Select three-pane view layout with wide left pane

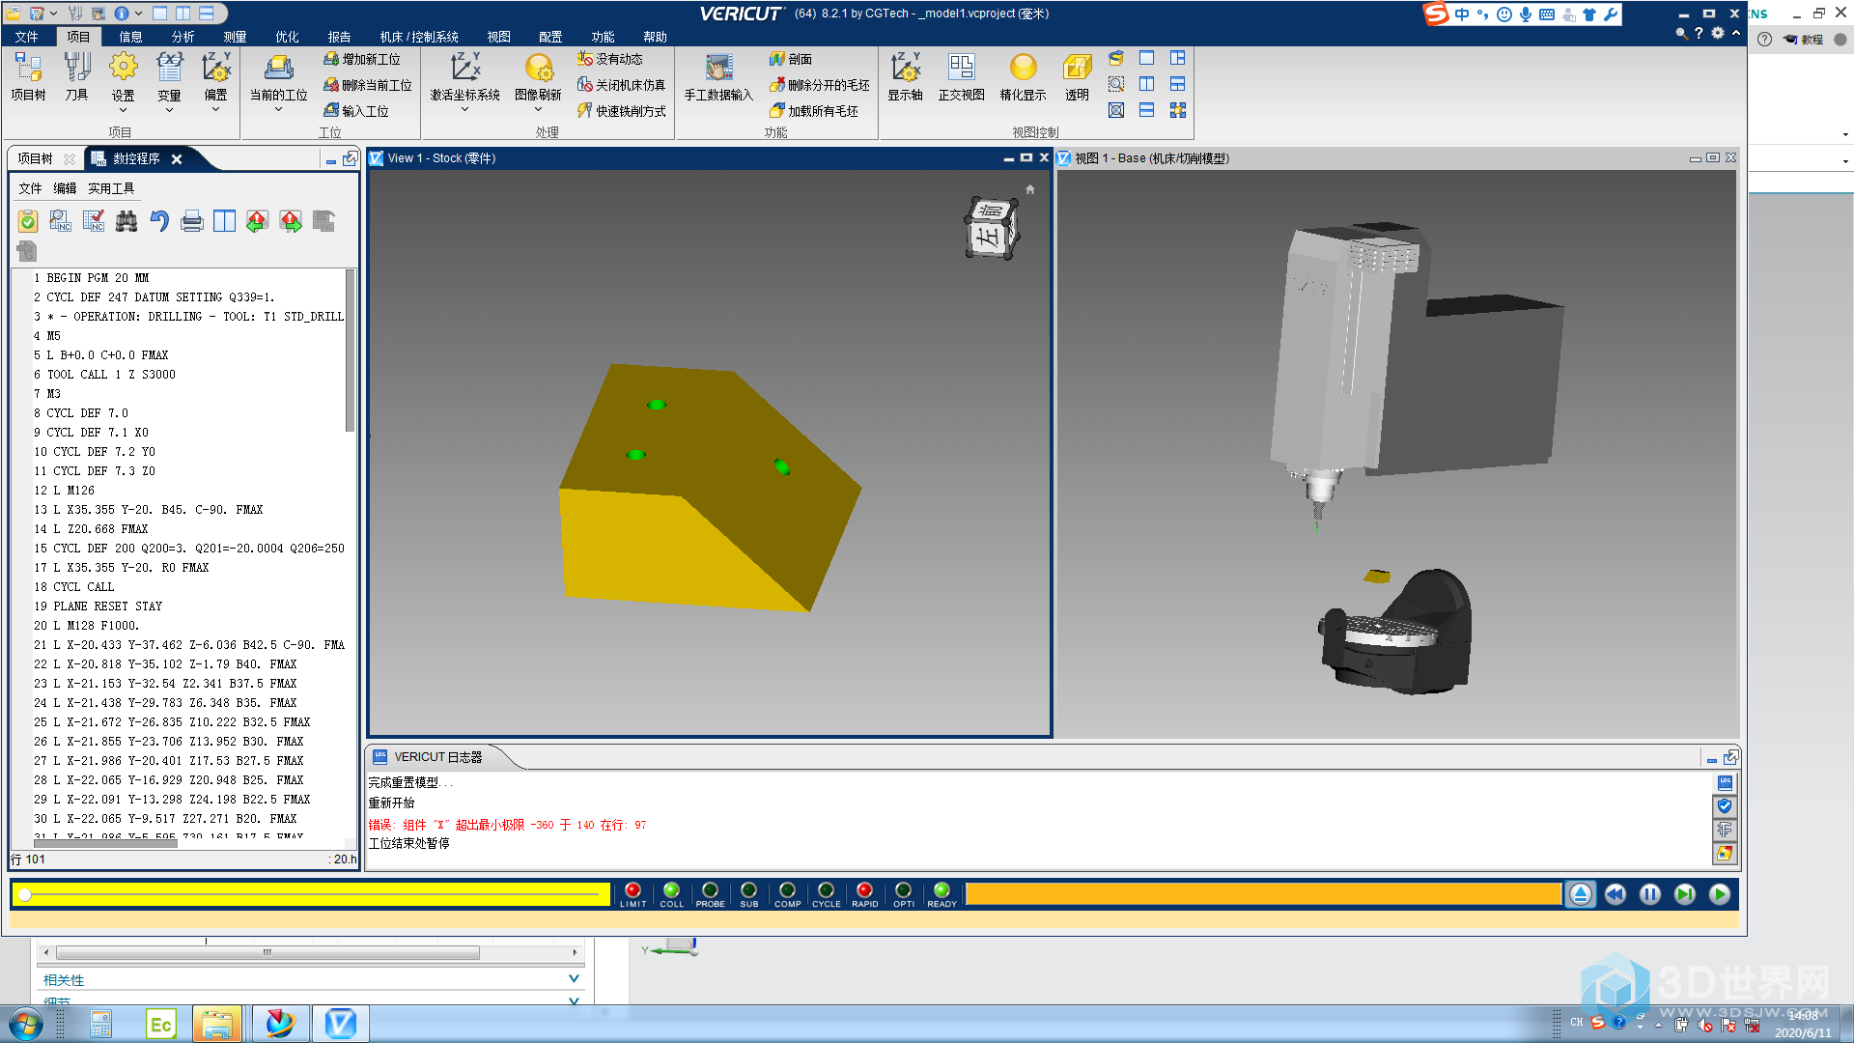[x=1178, y=58]
